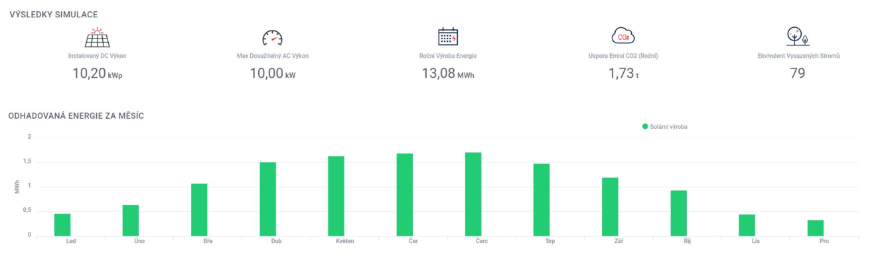The height and width of the screenshot is (259, 872).
Task: Select the Bře bar in the chart
Action: tap(199, 210)
